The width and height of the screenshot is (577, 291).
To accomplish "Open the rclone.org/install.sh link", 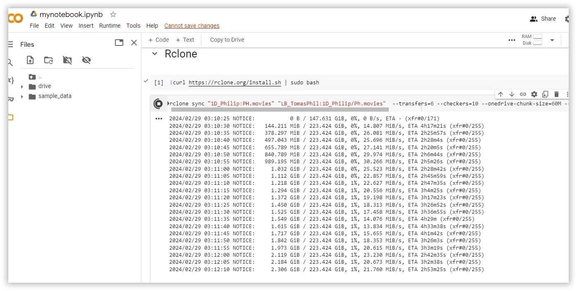I will [x=235, y=82].
